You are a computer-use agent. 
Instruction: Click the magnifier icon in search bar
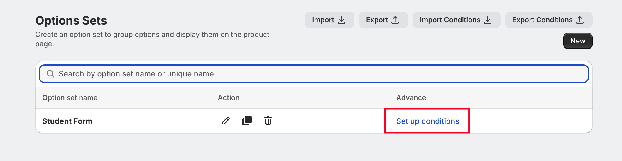pyautogui.click(x=50, y=74)
